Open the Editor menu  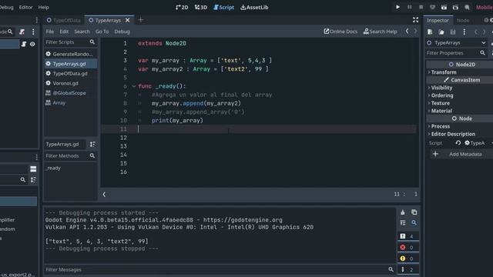25,7
